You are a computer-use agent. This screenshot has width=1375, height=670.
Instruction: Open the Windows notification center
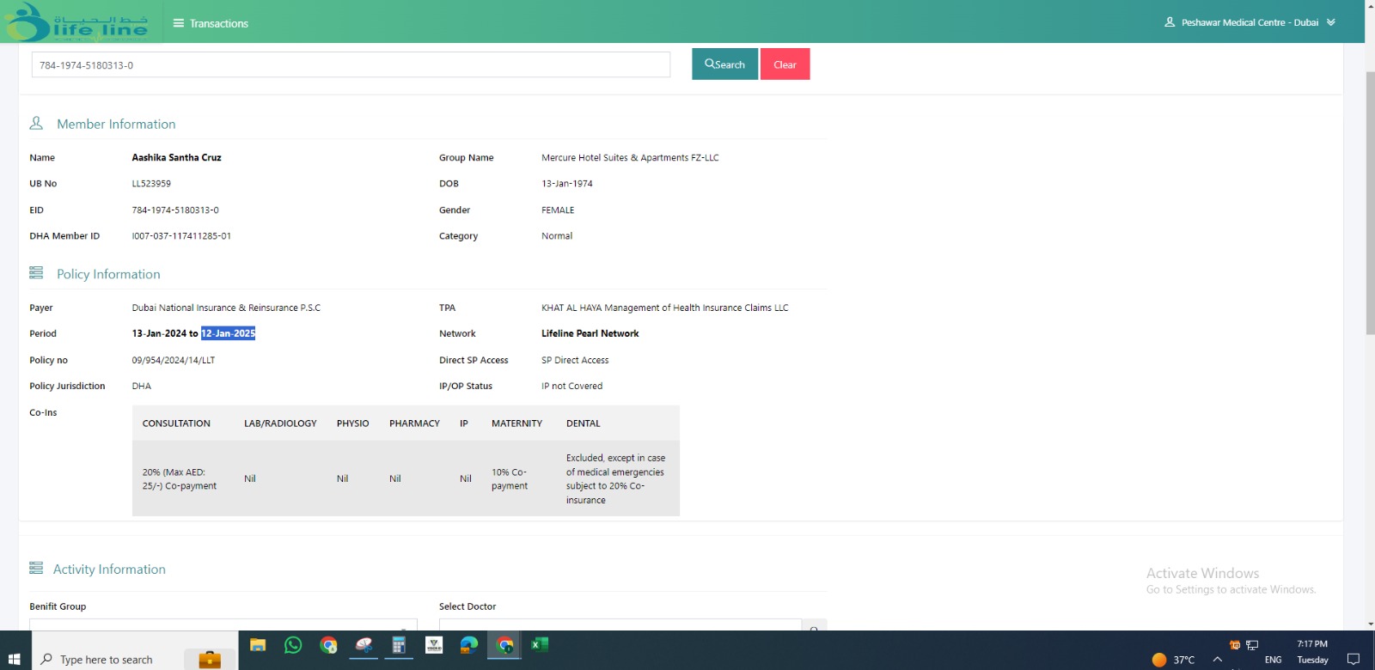click(1354, 659)
